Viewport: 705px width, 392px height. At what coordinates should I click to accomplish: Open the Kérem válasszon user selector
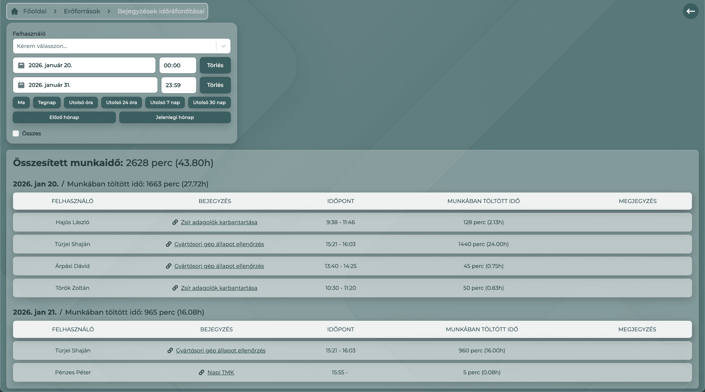(114, 46)
